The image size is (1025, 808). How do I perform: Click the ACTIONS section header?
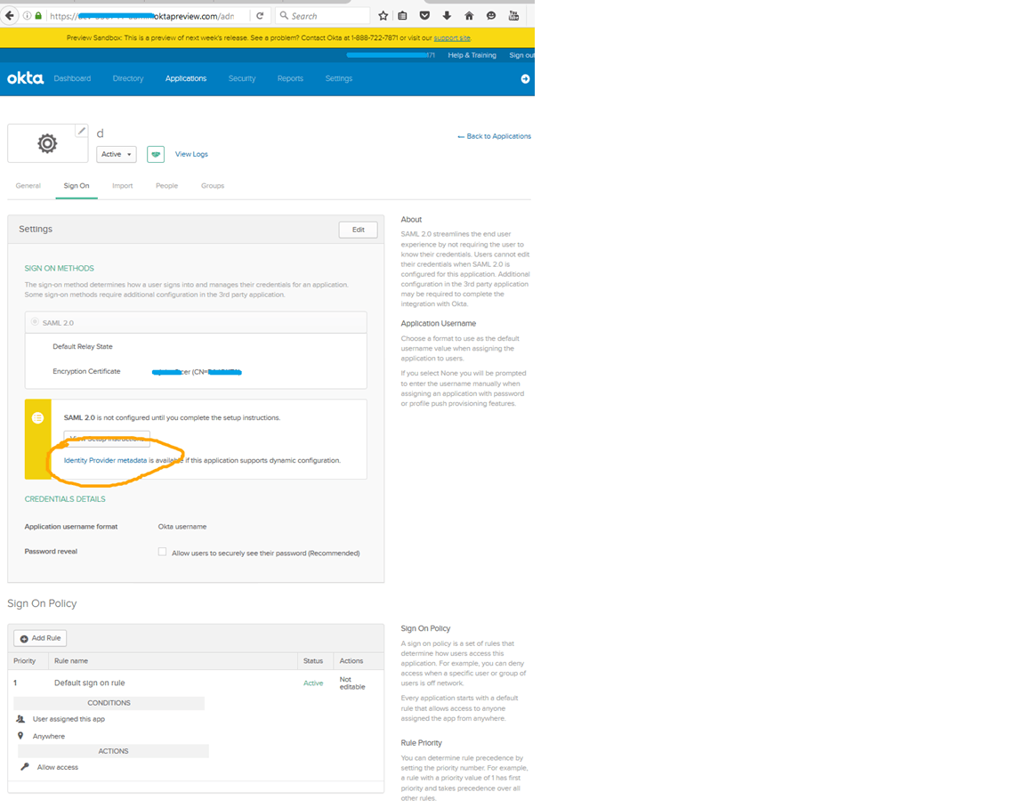[x=113, y=751]
